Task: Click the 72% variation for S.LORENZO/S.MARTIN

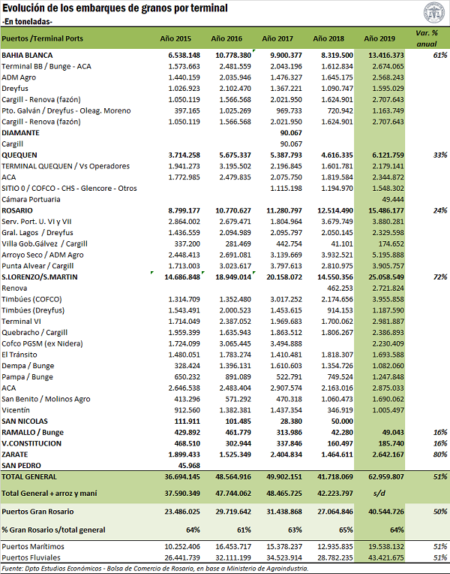Action: [439, 277]
